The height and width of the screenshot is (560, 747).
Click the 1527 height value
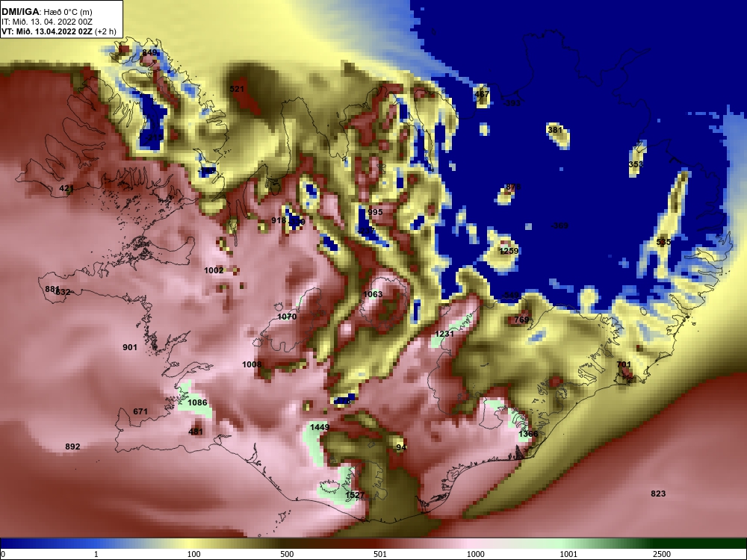(x=355, y=495)
